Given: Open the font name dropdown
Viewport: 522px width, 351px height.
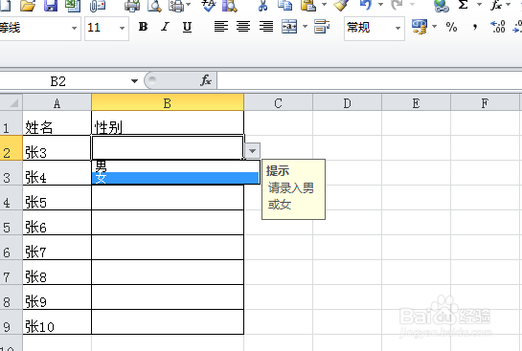Looking at the screenshot, I should point(75,28).
